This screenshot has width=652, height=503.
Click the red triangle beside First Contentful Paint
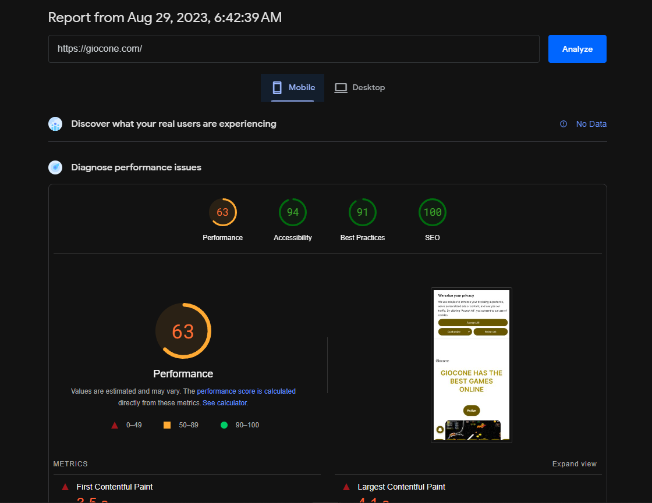pyautogui.click(x=65, y=487)
